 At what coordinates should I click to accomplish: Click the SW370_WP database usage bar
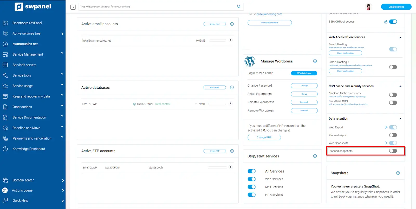tap(217, 104)
